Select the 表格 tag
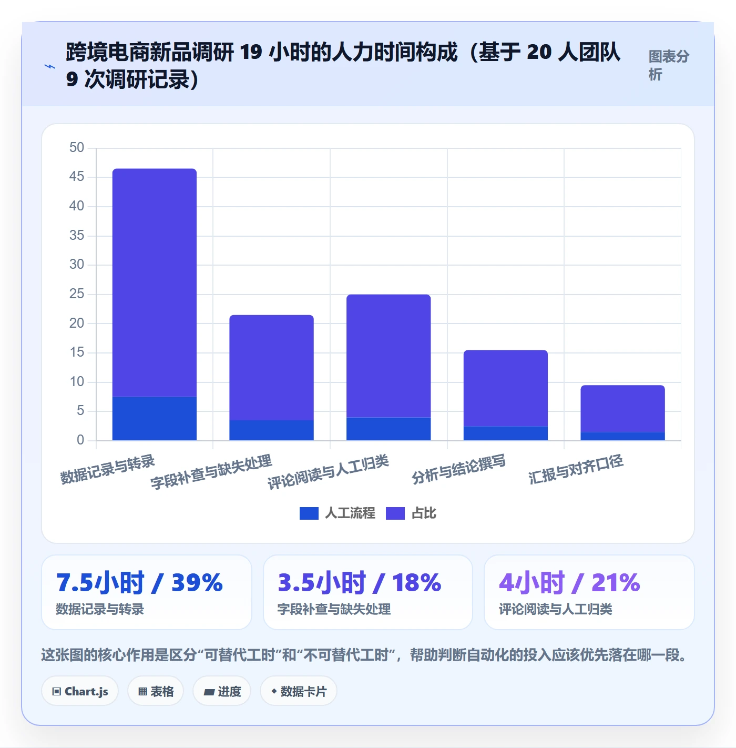Viewport: 736px width, 748px height. pos(156,691)
